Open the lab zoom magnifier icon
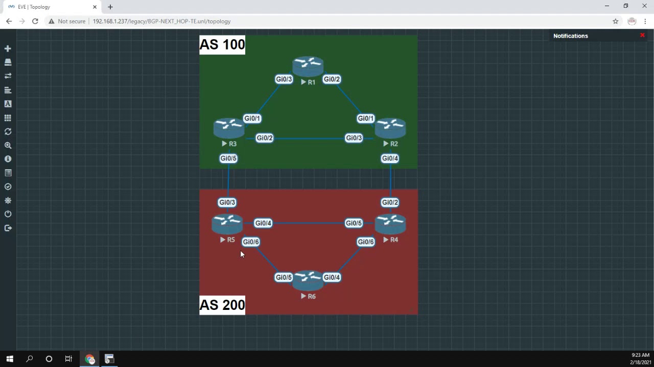Viewport: 654px width, 367px height. click(x=8, y=145)
